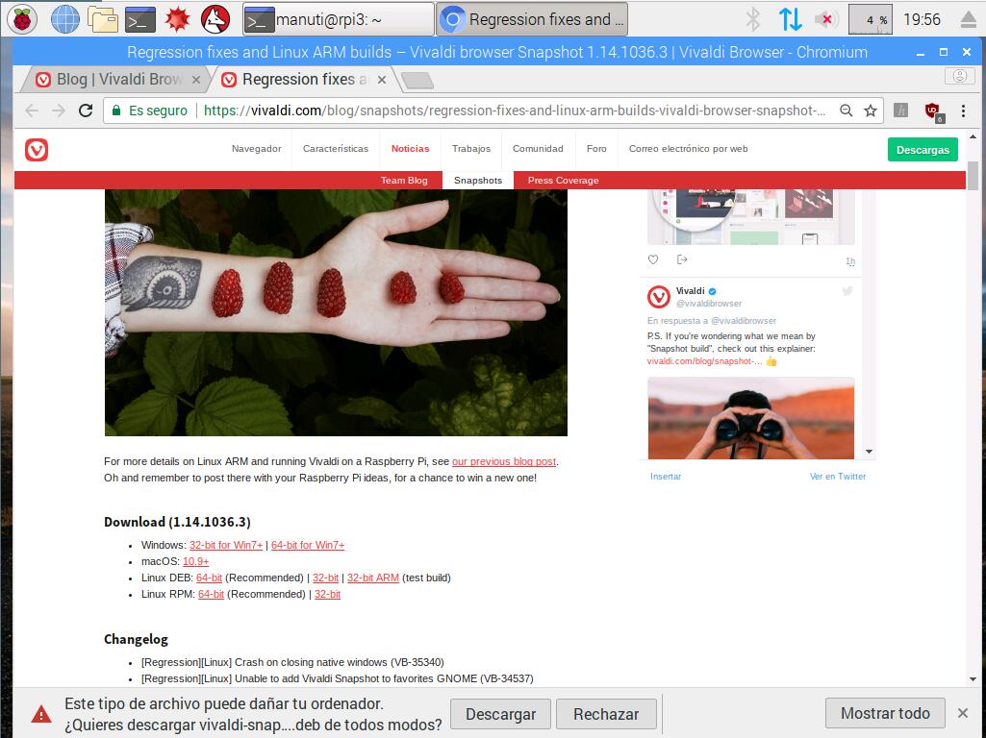The image size is (986, 738).
Task: Click Mostrar todo downloads button
Action: tap(885, 713)
